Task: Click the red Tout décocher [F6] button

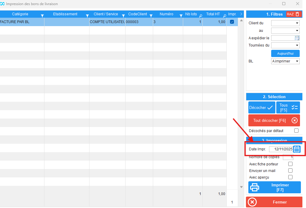Action: (x=274, y=120)
